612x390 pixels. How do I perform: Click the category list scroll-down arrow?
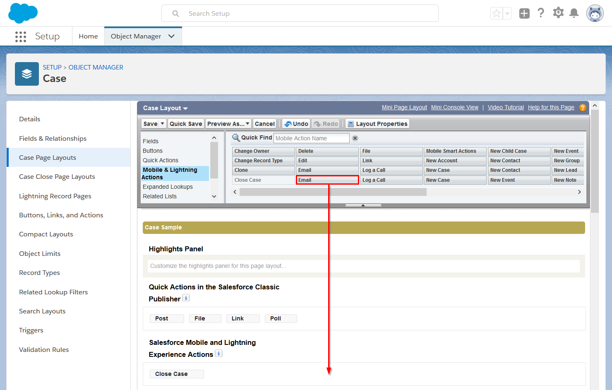(x=214, y=196)
